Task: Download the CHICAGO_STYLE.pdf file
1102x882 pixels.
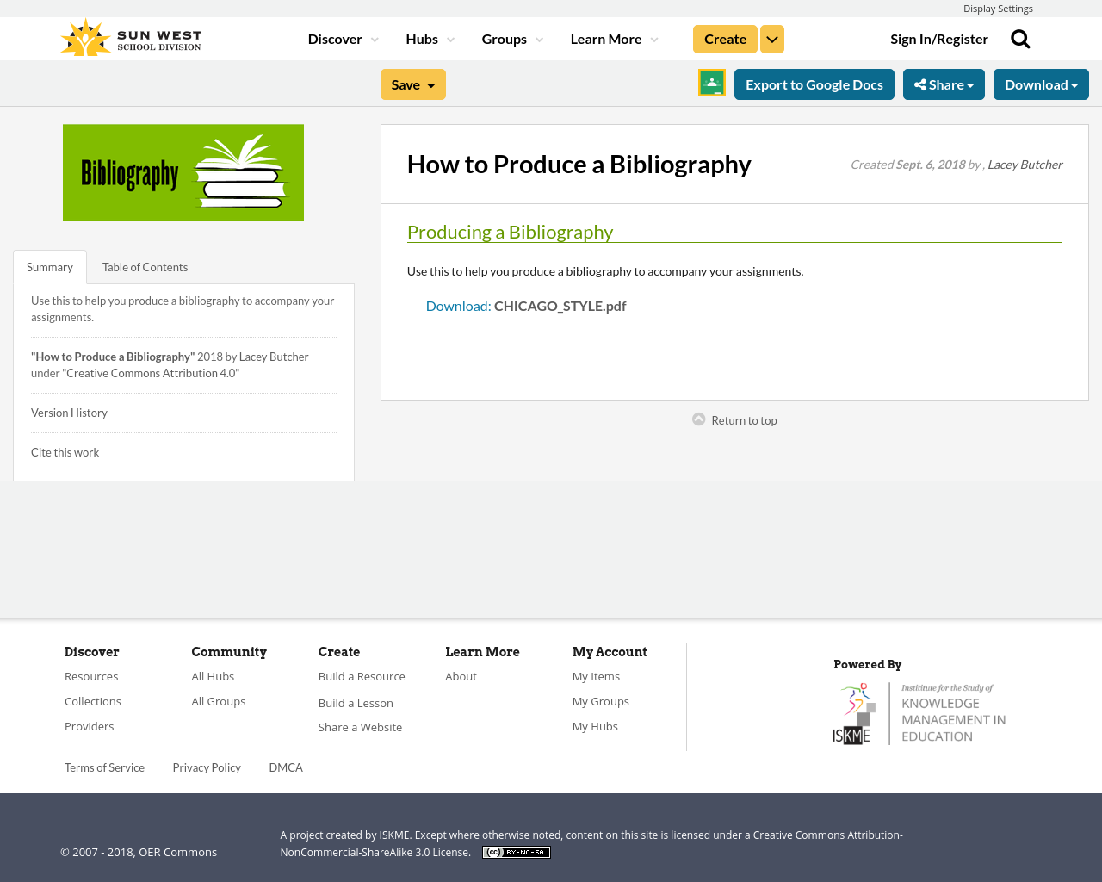Action: click(458, 304)
